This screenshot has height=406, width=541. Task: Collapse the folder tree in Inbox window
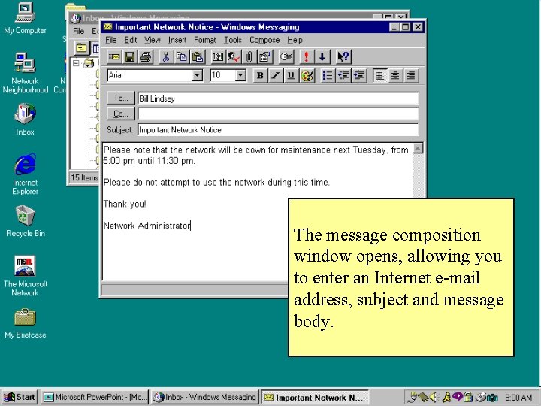(x=76, y=63)
